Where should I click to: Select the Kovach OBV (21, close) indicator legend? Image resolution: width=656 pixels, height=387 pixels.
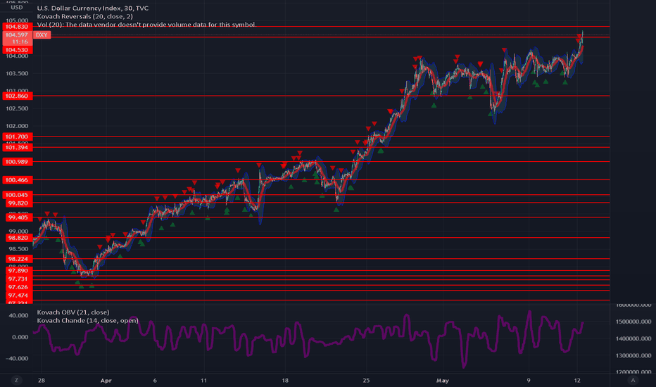(x=73, y=312)
